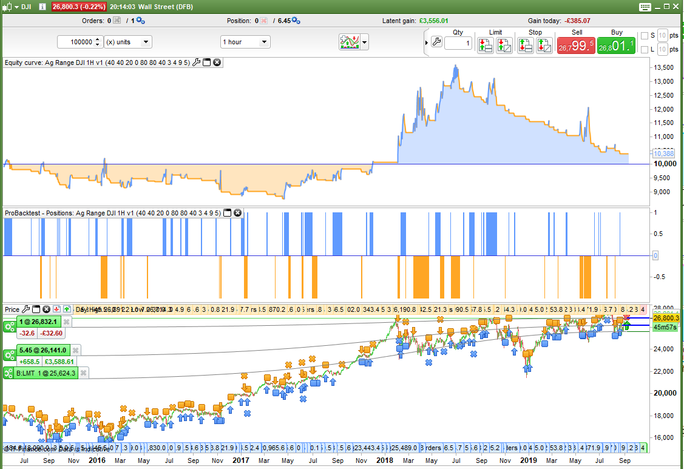This screenshot has height=469, width=684.
Task: Expand the chart style dropdown arrow
Action: [x=364, y=42]
